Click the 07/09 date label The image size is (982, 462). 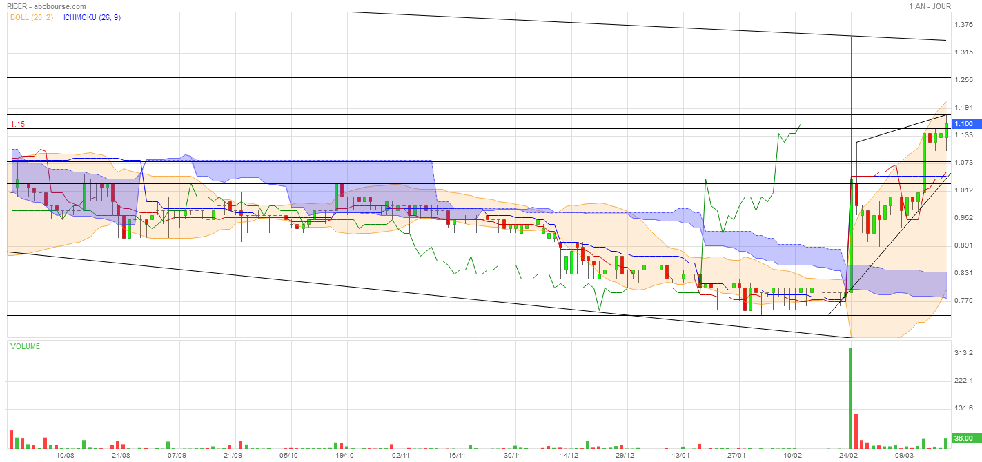click(x=177, y=455)
